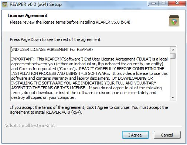Click the greyed-out maximize window button
187x145 pixels.
[163, 3]
